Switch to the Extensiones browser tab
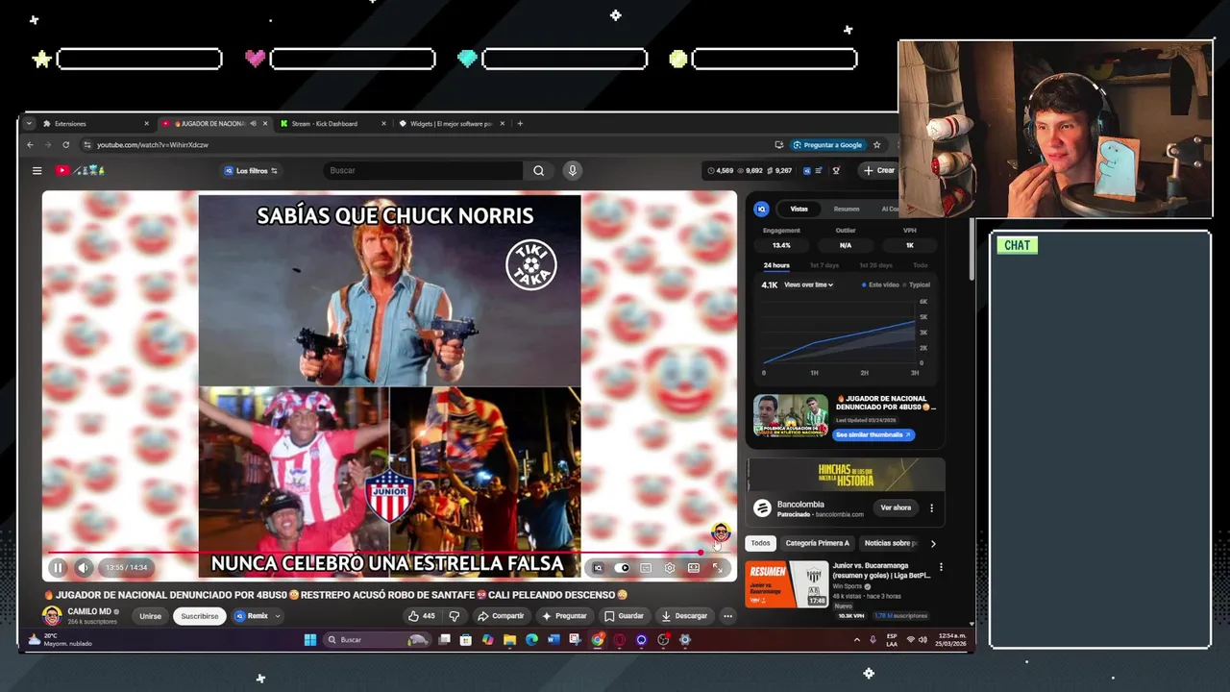 (x=95, y=123)
